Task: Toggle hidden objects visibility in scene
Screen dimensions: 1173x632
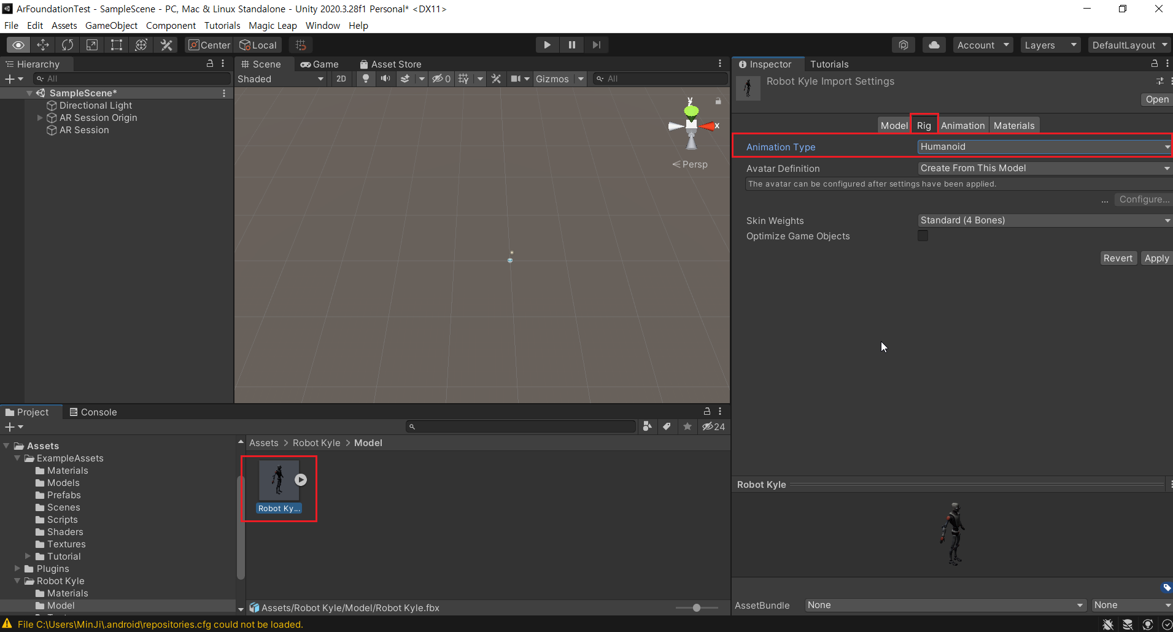Action: pyautogui.click(x=441, y=79)
